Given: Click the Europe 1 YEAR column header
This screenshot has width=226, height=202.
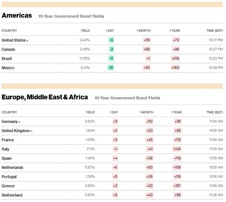Looking at the screenshot, I should click(176, 112).
